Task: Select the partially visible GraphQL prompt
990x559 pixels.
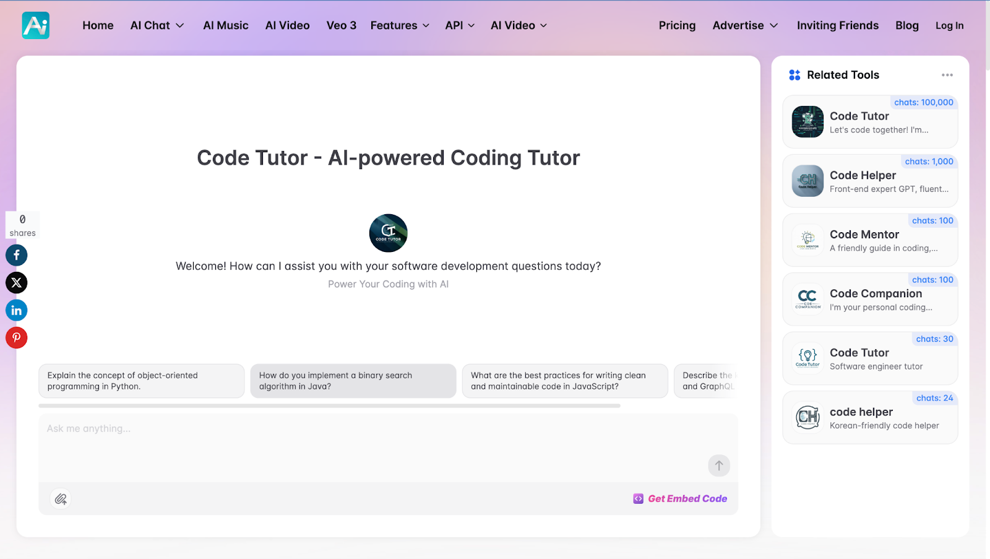Action: click(706, 381)
